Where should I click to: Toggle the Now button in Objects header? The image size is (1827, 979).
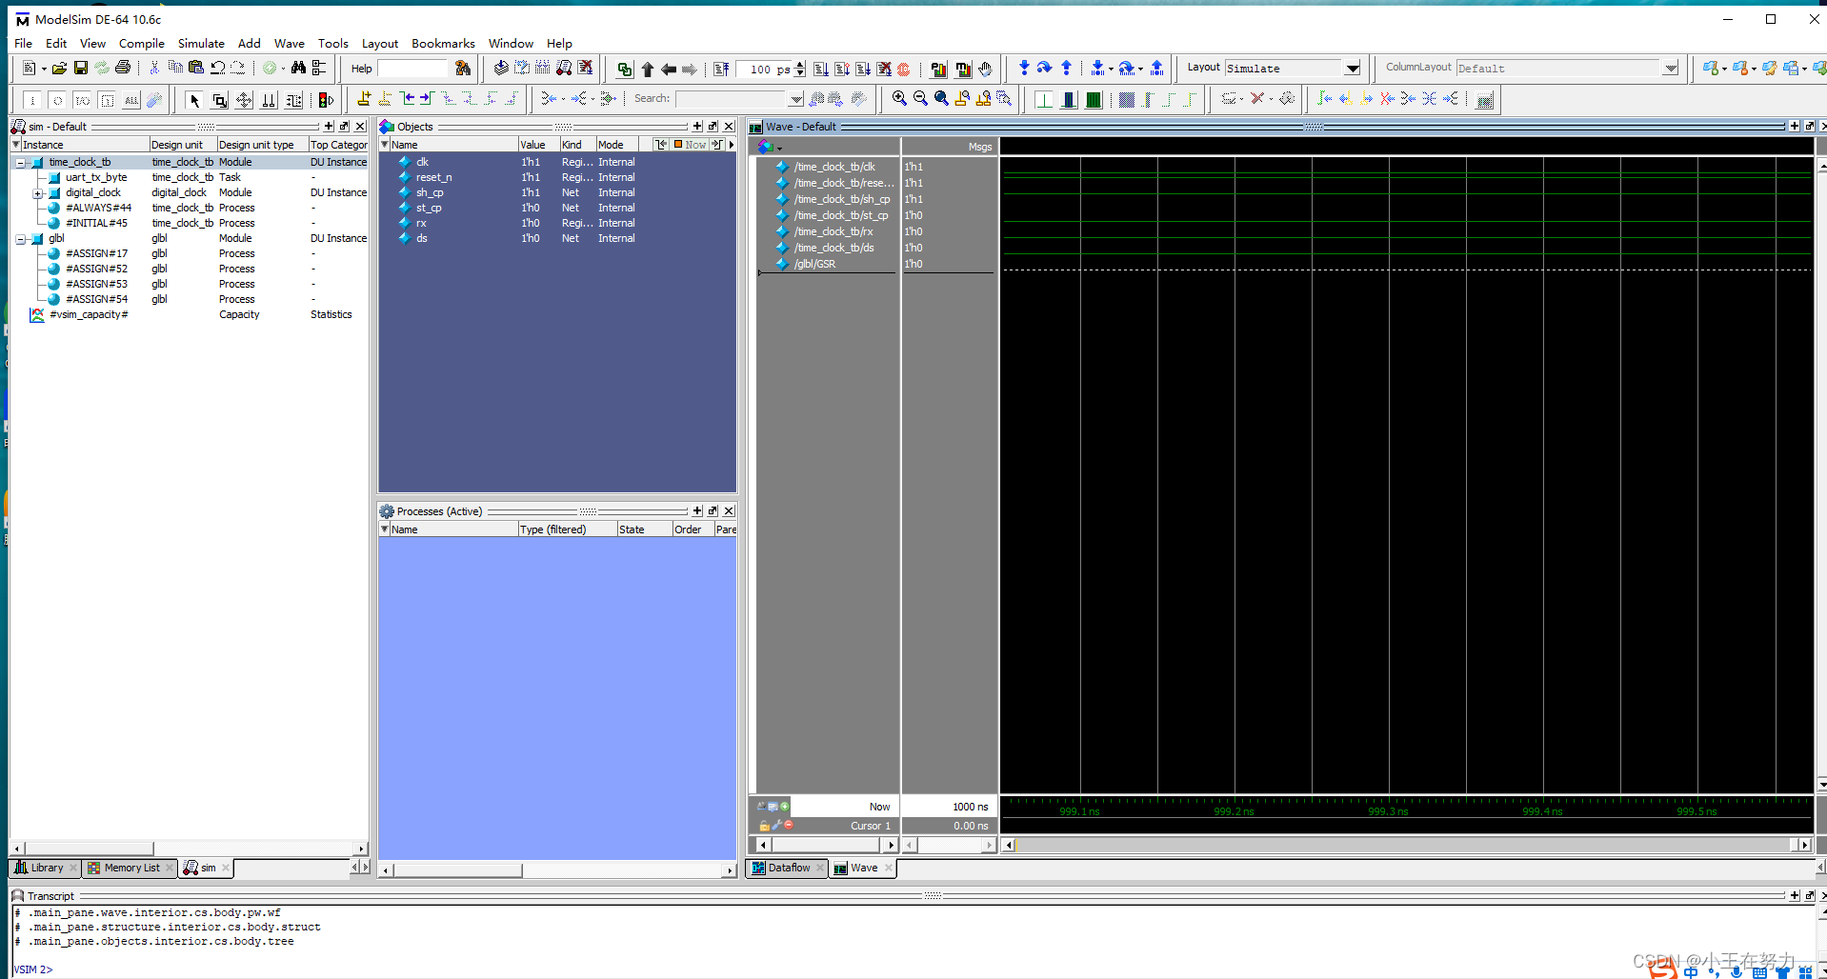(x=691, y=145)
